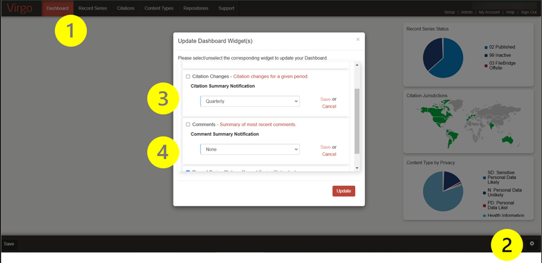Click the Sign Out link
Image resolution: width=542 pixels, height=263 pixels.
tap(528, 12)
